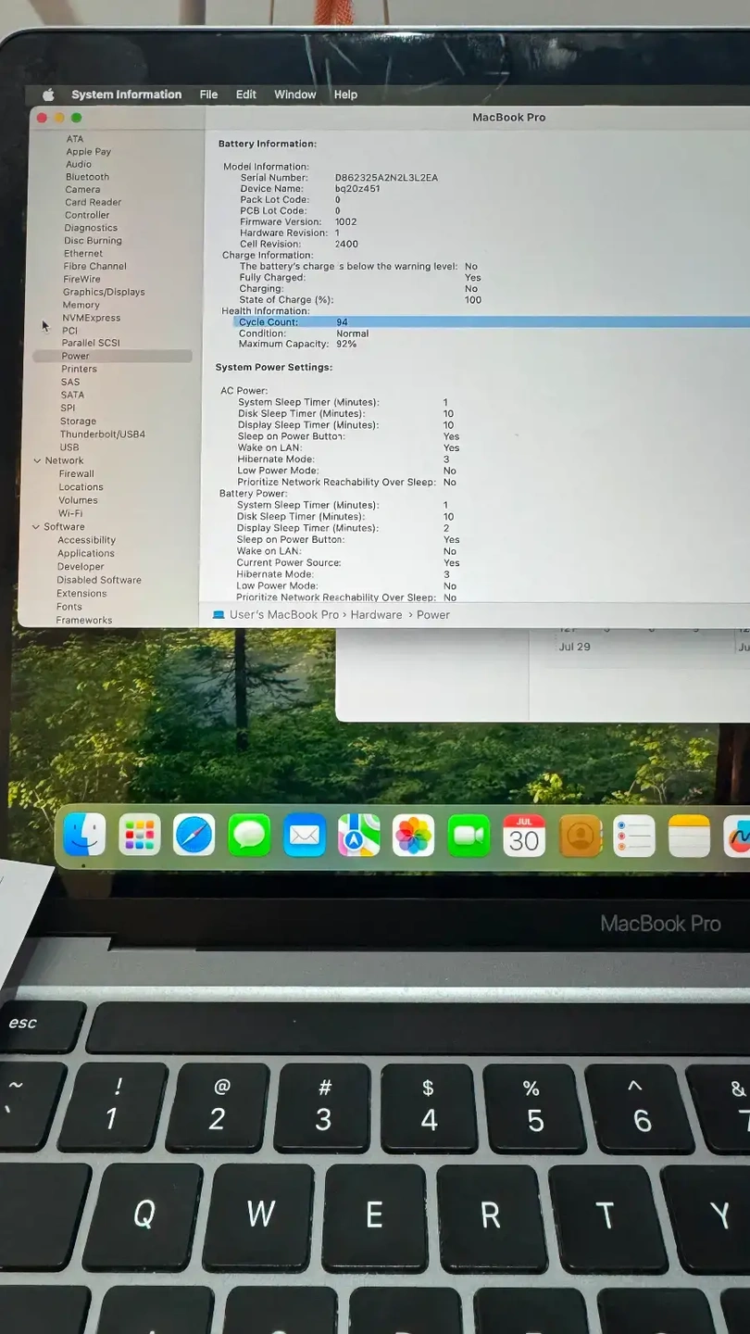
Task: Select Graphics/Displays in the sidebar
Action: click(104, 292)
